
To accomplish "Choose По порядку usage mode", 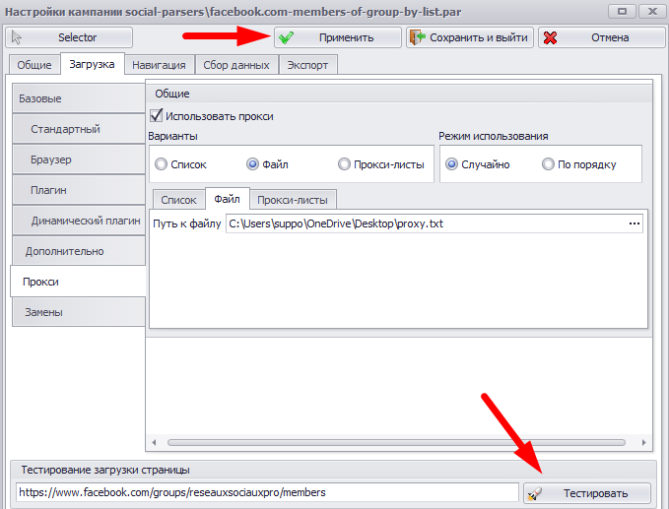I will click(548, 164).
